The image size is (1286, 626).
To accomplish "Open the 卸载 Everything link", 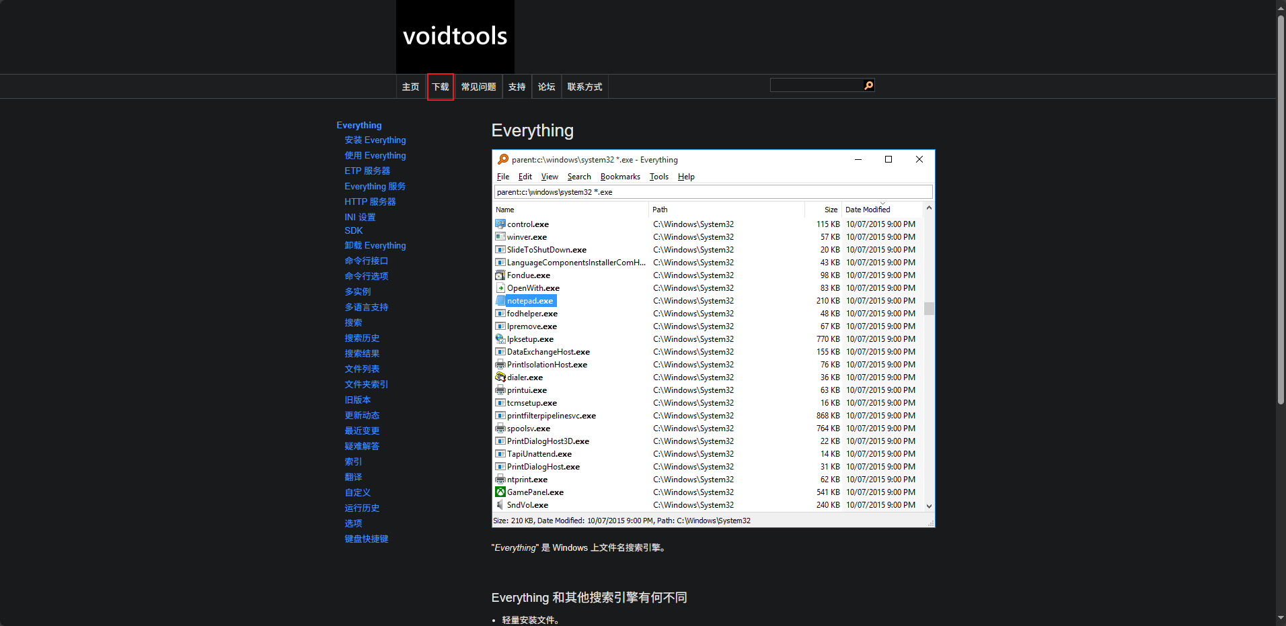I will (375, 245).
